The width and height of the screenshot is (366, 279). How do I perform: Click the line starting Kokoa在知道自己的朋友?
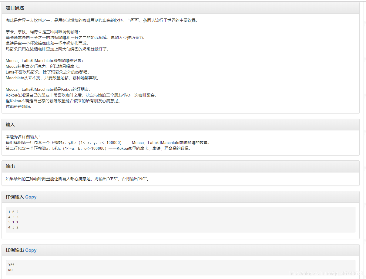coord(81,95)
